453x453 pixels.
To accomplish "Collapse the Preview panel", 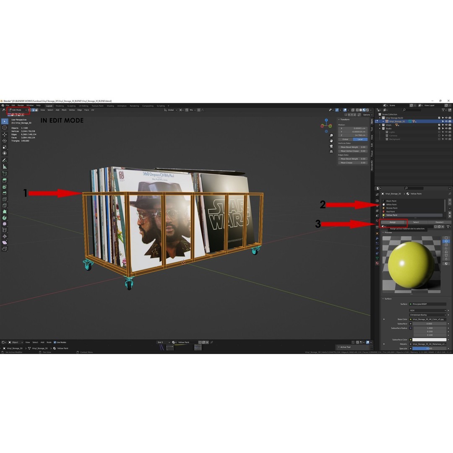I will [x=383, y=232].
